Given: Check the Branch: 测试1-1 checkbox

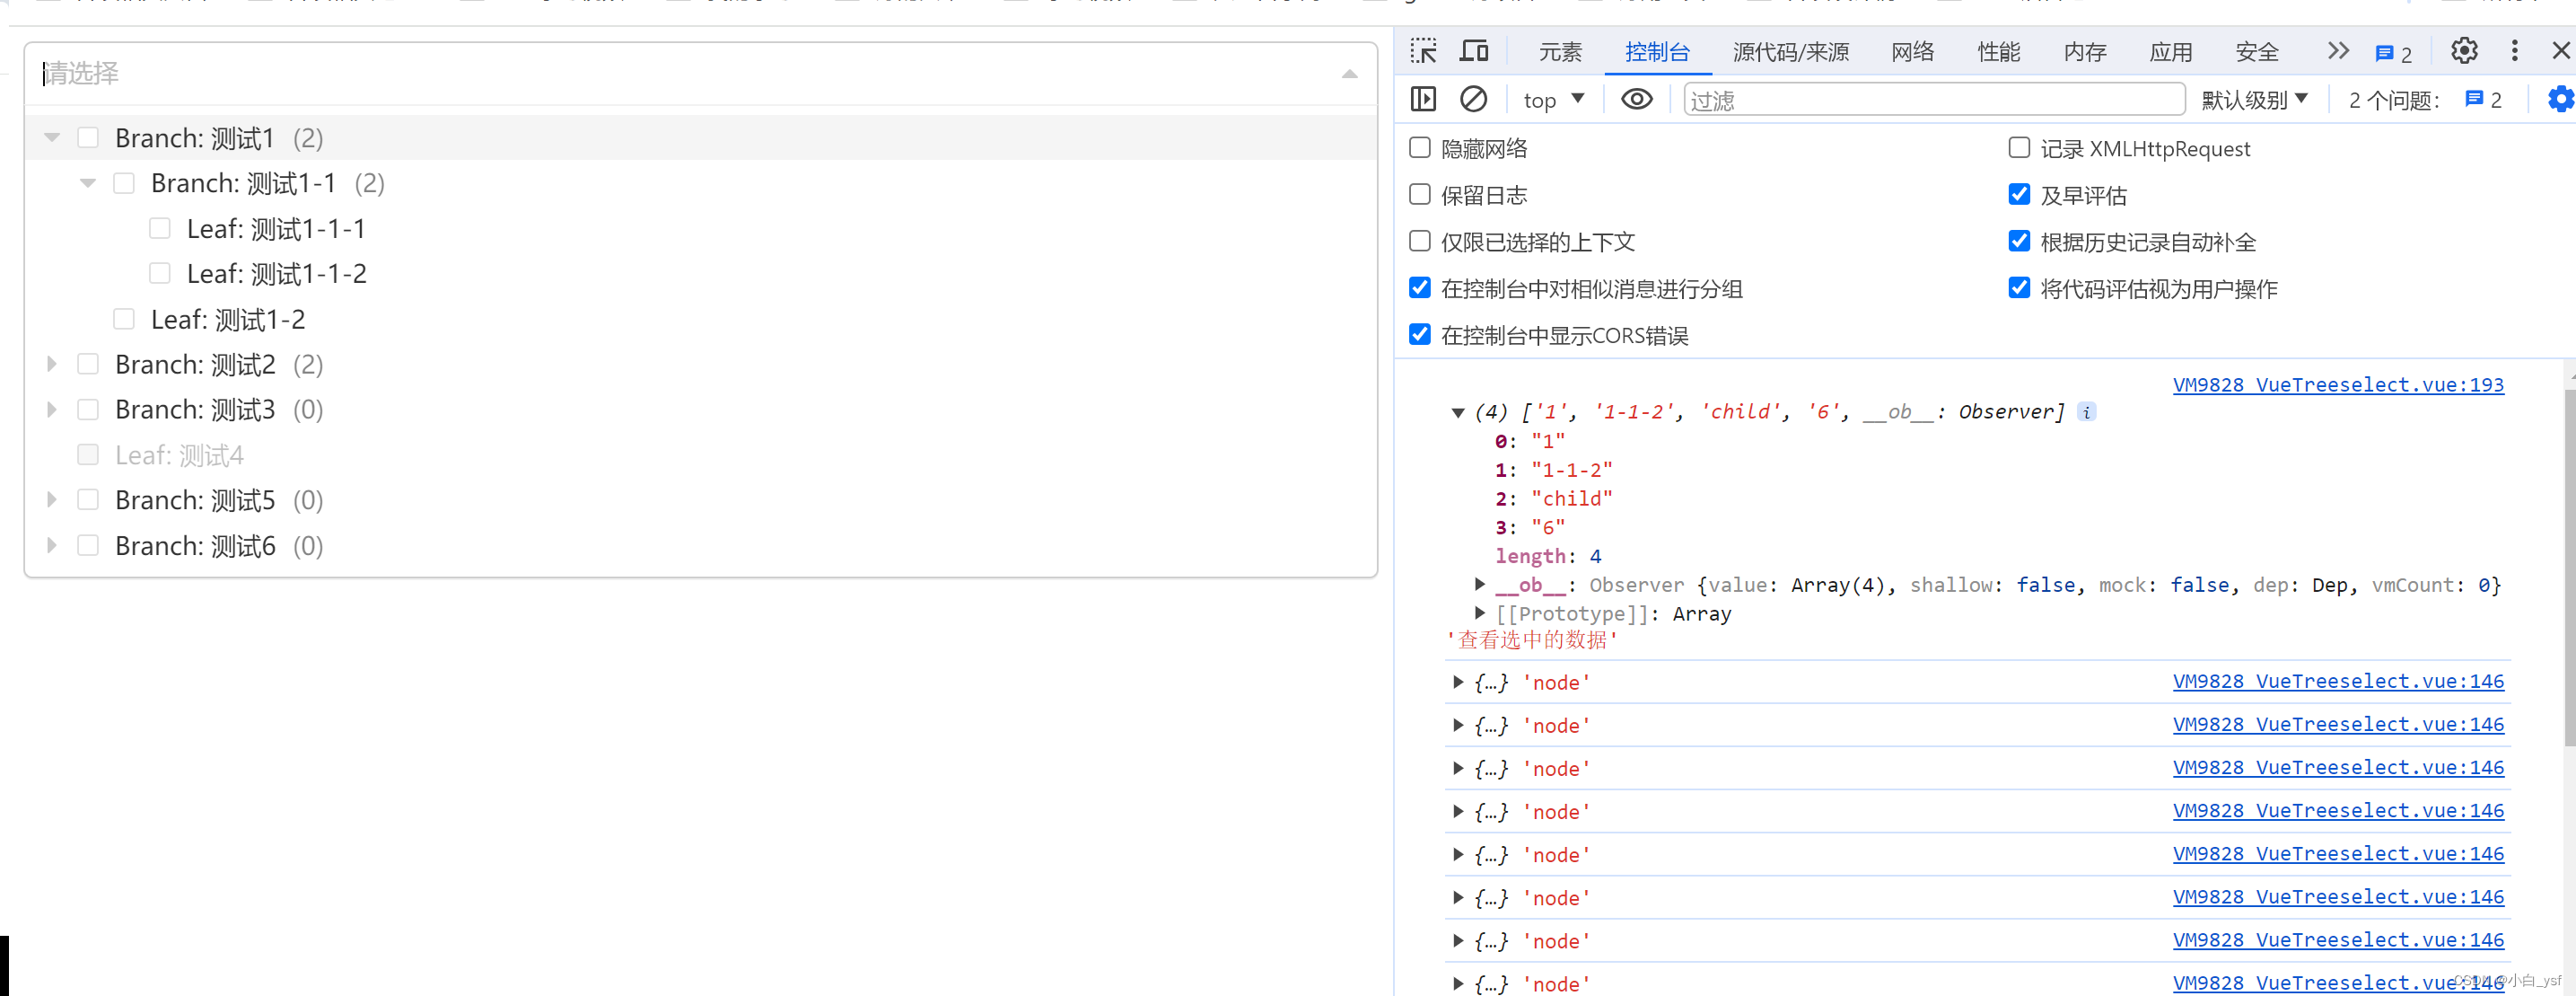Looking at the screenshot, I should 124,183.
